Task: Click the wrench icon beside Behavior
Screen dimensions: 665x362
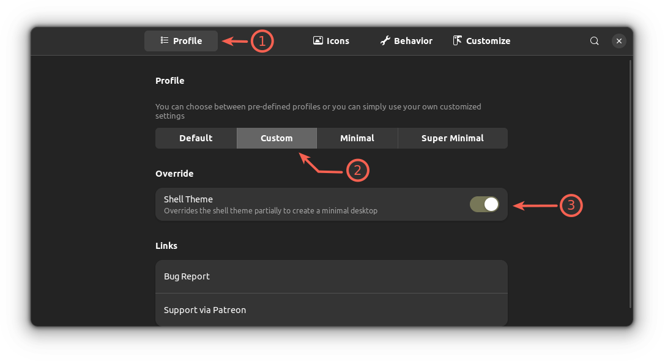Action: coord(385,41)
